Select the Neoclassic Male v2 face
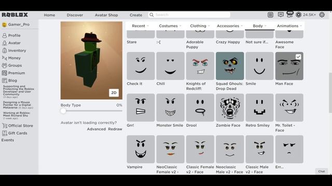Screen dimensions: 332x186 [x=230, y=149]
